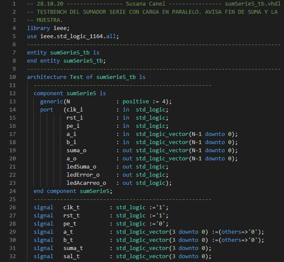Click line number 32 in the gutter
This screenshot has height=262, width=284.
coord(12,256)
